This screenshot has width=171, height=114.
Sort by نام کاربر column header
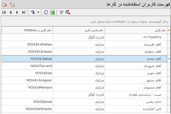pyautogui.click(x=136, y=30)
